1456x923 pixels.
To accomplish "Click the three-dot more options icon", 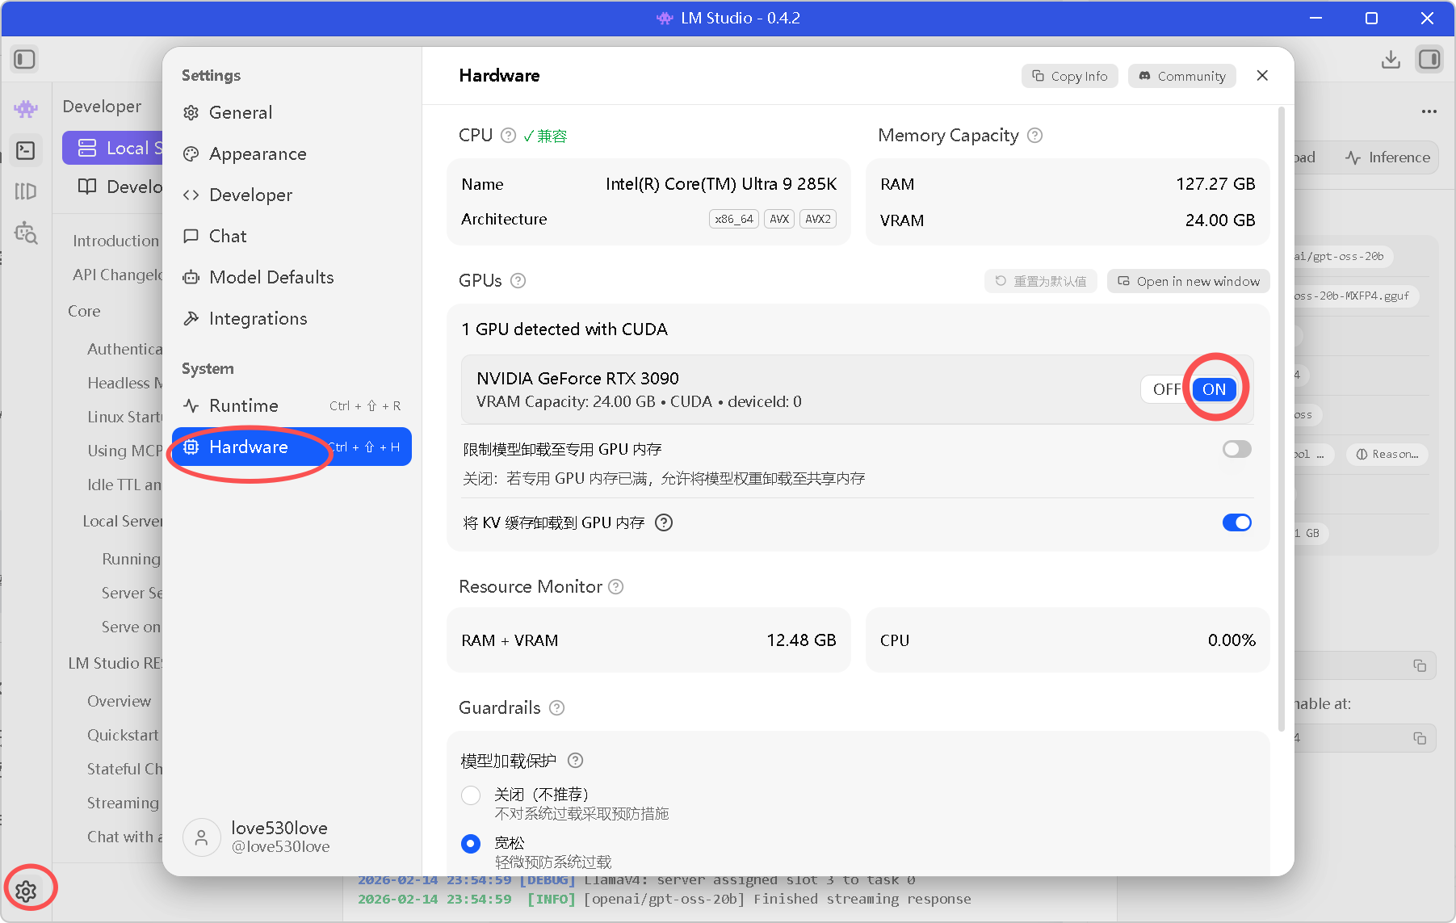I will pos(1429,111).
